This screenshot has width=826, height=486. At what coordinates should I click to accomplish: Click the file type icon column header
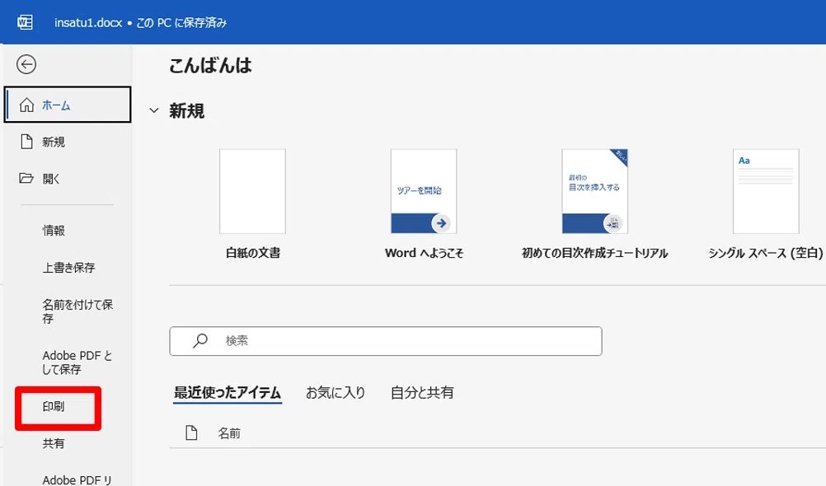pos(192,432)
